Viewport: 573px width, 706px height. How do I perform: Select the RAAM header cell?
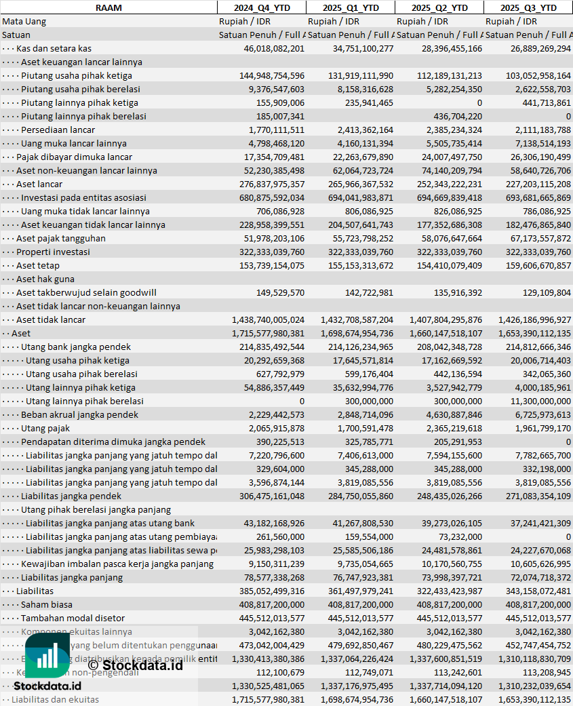click(x=108, y=7)
